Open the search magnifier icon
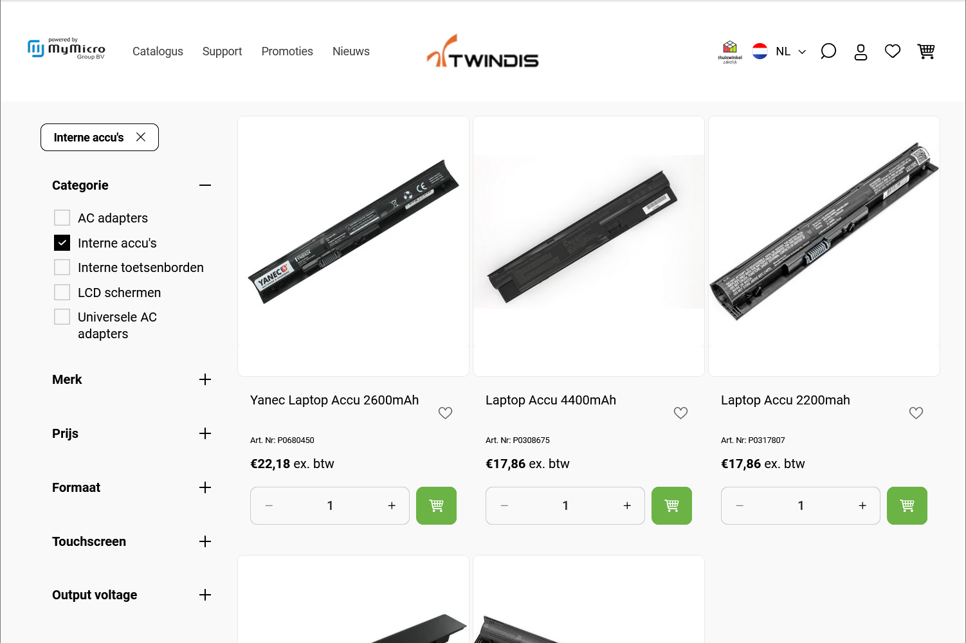Image resolution: width=966 pixels, height=643 pixels. coord(828,51)
